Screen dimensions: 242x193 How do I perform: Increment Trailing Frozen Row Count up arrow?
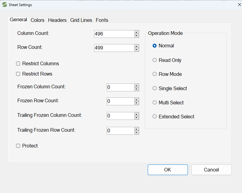coord(137,129)
